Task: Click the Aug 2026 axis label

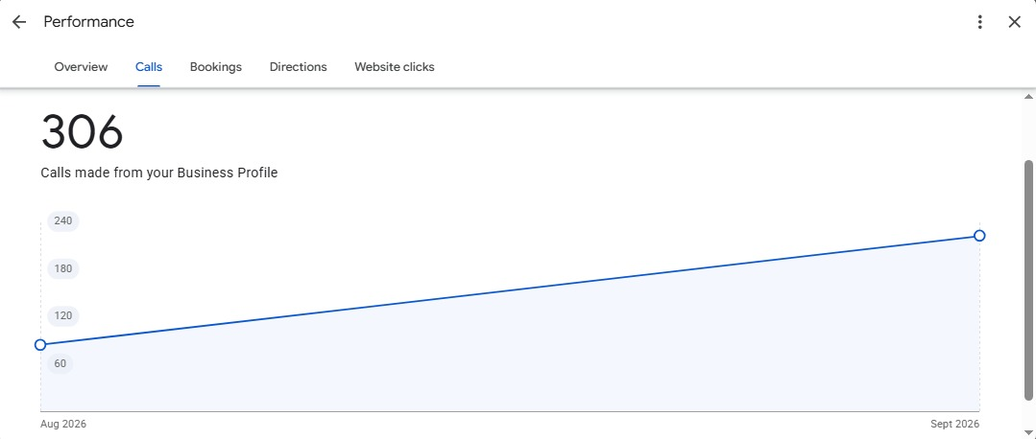Action: click(63, 424)
